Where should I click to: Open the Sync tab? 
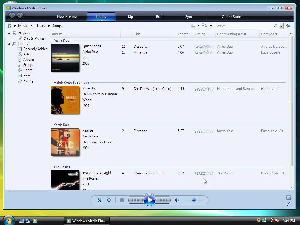[189, 17]
